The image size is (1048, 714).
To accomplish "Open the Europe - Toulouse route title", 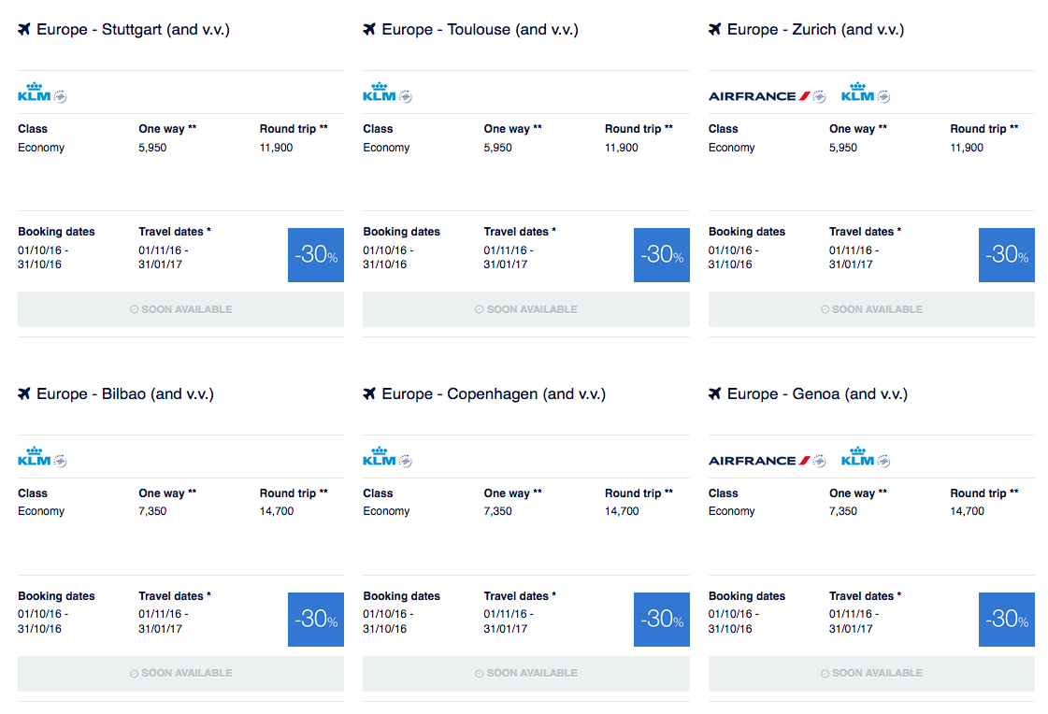I will point(480,30).
